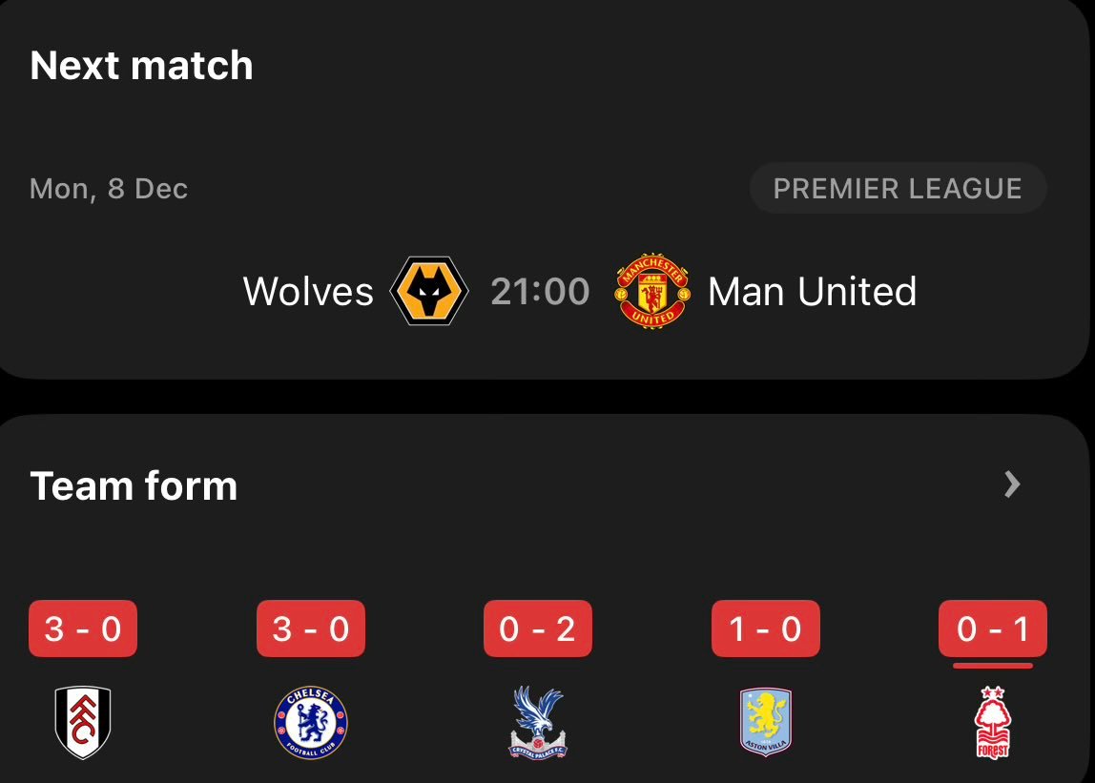Select the underlined 0 - 1 Forest result
The width and height of the screenshot is (1095, 783).
coord(992,629)
